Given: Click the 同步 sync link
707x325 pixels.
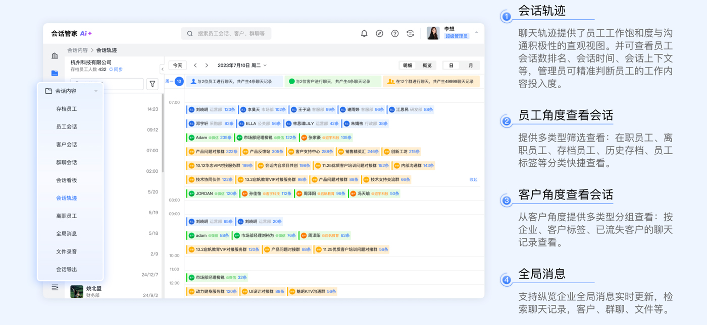Looking at the screenshot, I should click(116, 70).
